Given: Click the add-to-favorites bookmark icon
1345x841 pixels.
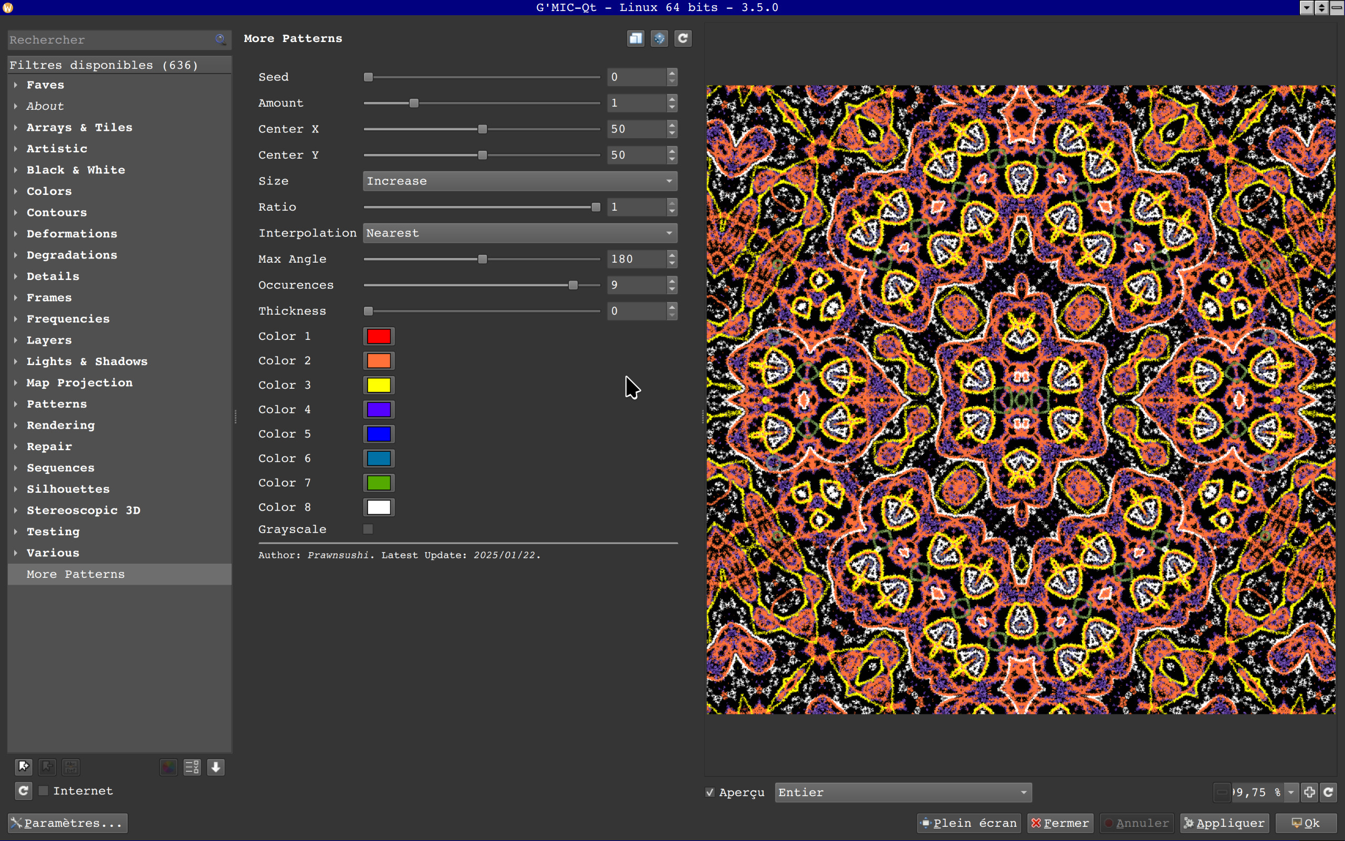Looking at the screenshot, I should coord(23,767).
